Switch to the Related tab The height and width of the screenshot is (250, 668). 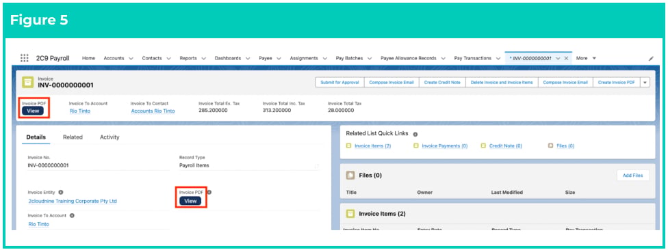[x=73, y=137]
